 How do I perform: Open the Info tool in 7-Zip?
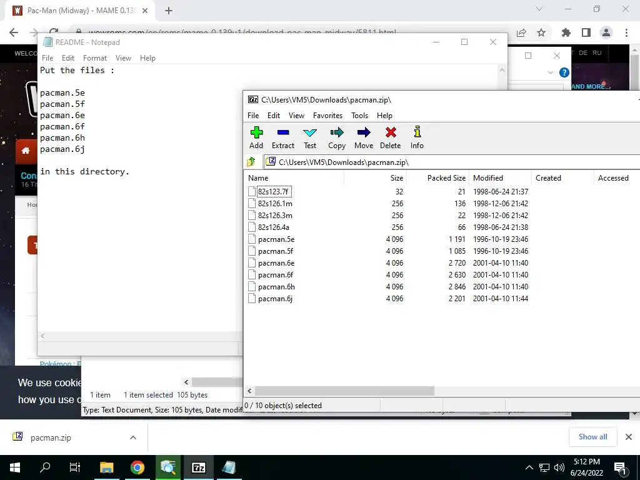[x=417, y=137]
